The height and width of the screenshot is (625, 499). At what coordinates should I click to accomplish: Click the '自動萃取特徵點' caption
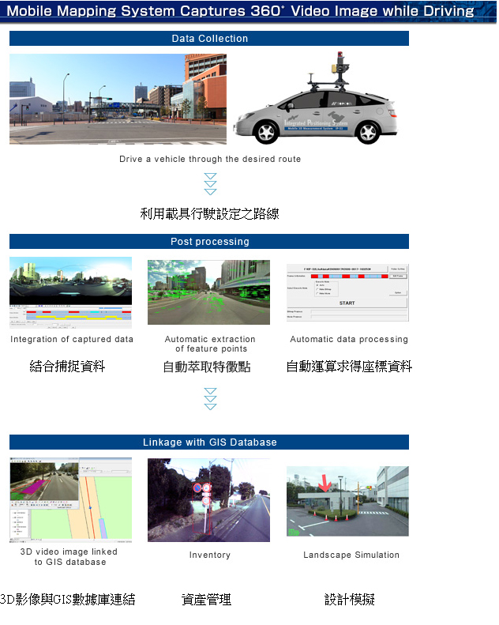point(207,367)
